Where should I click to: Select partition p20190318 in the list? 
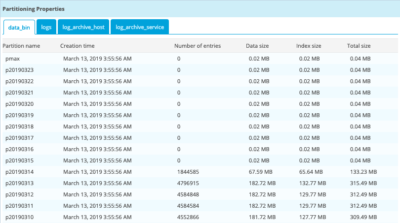[x=20, y=127]
